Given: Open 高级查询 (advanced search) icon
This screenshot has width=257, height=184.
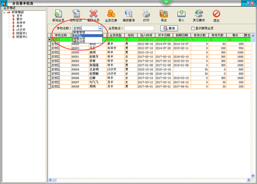Looking at the screenshot, I should click(128, 14).
